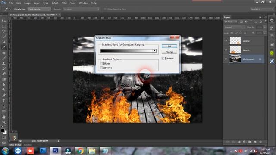This screenshot has height=155, width=276.
Task: Open the Sample All Layers dropdown
Action: [82, 9]
